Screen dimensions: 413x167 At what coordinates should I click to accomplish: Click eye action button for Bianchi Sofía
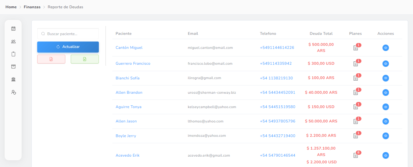(386, 78)
